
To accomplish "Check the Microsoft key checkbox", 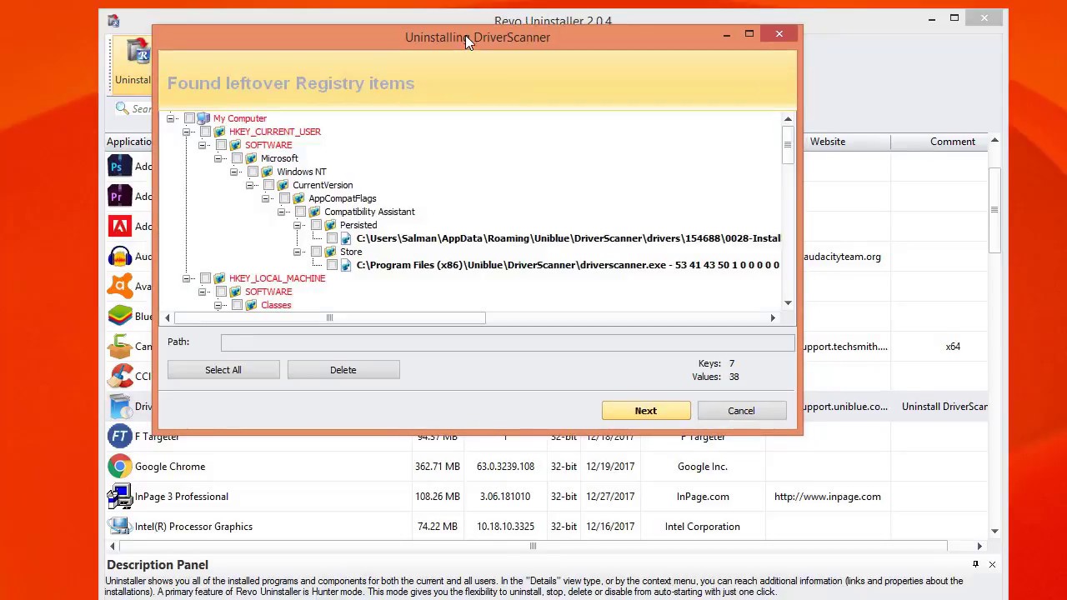I will point(237,158).
